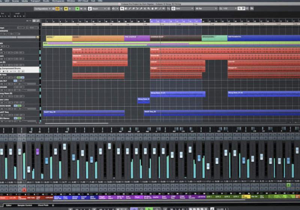The width and height of the screenshot is (300, 210).
Task: Select the Object Selection arrow tool
Action: [x=122, y=8]
